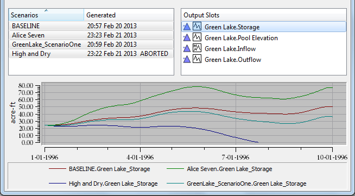Click the teal GreenLake_ScenarioOne legend swatch
The width and height of the screenshot is (355, 196).
175,184
